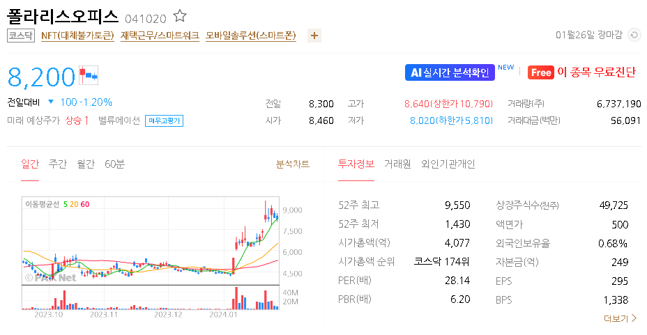Screen dimensions: 647x335
Task: Click the 코스닥 market badge
Action: [21, 36]
